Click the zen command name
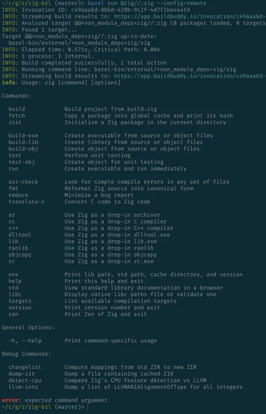 tap(13, 314)
